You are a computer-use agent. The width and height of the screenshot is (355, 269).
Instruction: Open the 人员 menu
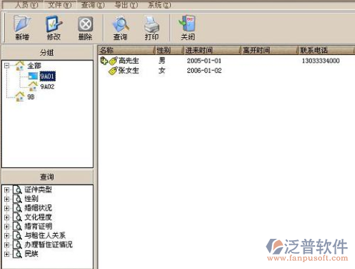pos(26,5)
